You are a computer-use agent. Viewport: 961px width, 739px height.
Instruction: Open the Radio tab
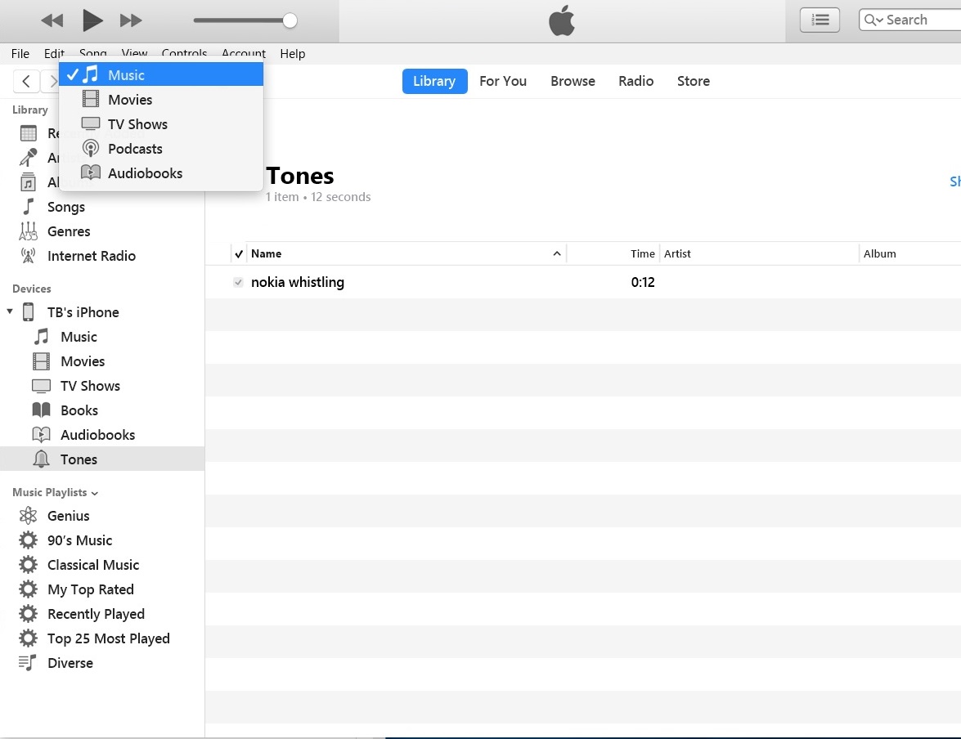(635, 81)
